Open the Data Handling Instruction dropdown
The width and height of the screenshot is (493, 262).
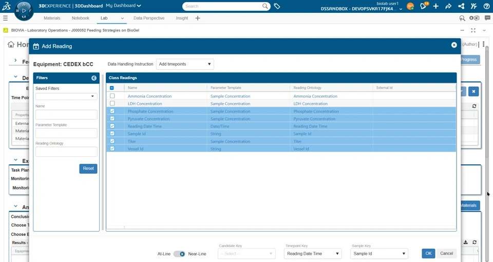coord(185,64)
